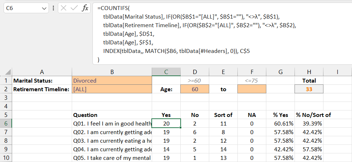Screen dimensions: 352x162
Task: Select the Marital Status cell containing Divorced
Action: pyautogui.click(x=112, y=80)
